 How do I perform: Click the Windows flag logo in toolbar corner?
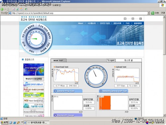[162, 5]
